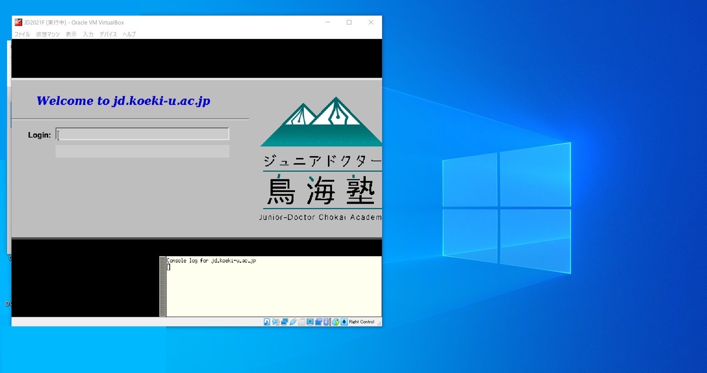Click the CPU virtualization 'V' status icon
The image size is (707, 373).
[x=326, y=322]
